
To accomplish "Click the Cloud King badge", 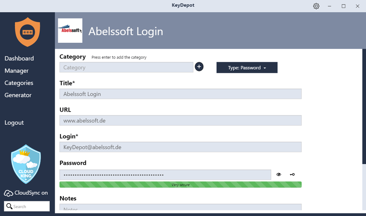I will coord(26,164).
